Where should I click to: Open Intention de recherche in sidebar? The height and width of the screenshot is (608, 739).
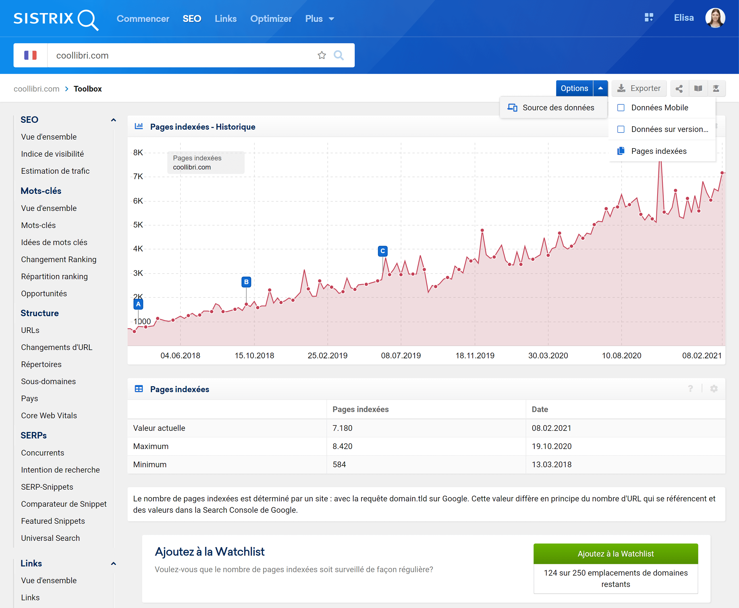61,470
